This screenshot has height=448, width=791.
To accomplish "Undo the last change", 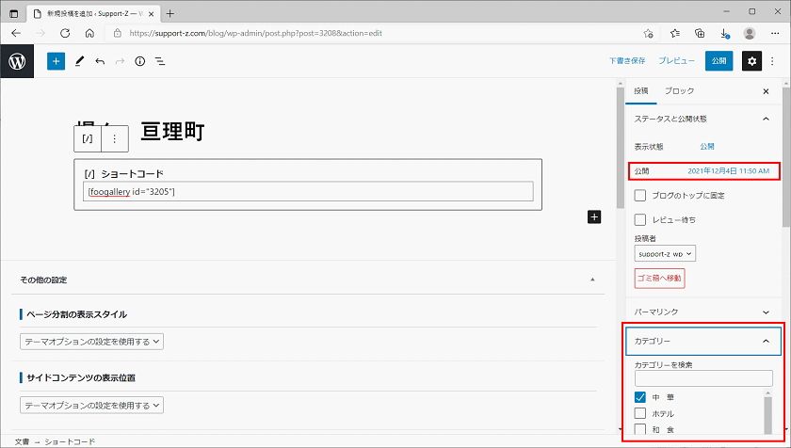I will tap(100, 61).
